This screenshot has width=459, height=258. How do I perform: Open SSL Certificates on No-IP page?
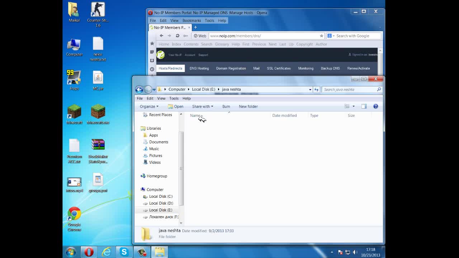[279, 68]
